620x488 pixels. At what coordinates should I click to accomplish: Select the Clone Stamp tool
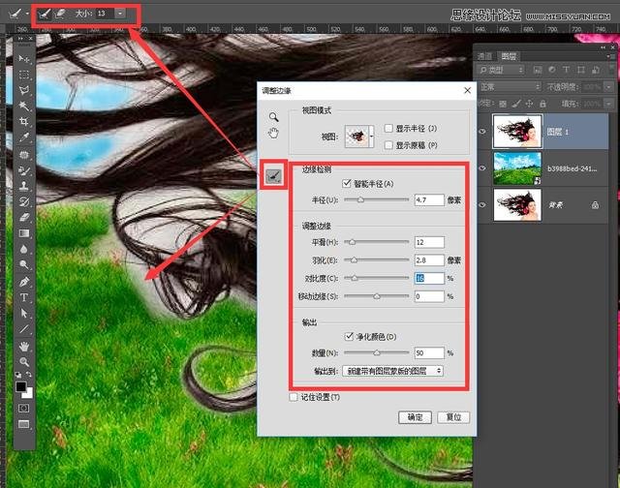coord(24,186)
